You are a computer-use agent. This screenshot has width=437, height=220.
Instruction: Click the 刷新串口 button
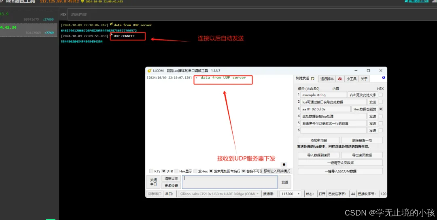pos(155,194)
